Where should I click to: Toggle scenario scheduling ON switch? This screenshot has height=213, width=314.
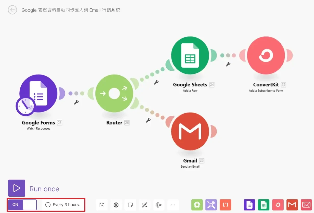point(22,205)
